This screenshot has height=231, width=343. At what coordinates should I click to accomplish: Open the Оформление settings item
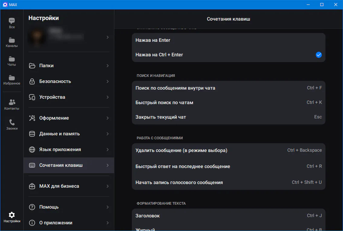pyautogui.click(x=69, y=118)
